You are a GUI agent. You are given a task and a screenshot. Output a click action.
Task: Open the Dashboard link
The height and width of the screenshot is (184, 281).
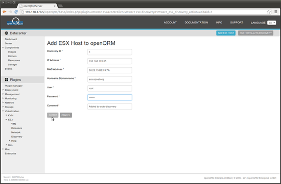(11, 39)
